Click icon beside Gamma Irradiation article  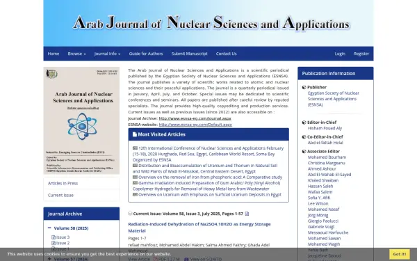pyautogui.click(x=135, y=183)
